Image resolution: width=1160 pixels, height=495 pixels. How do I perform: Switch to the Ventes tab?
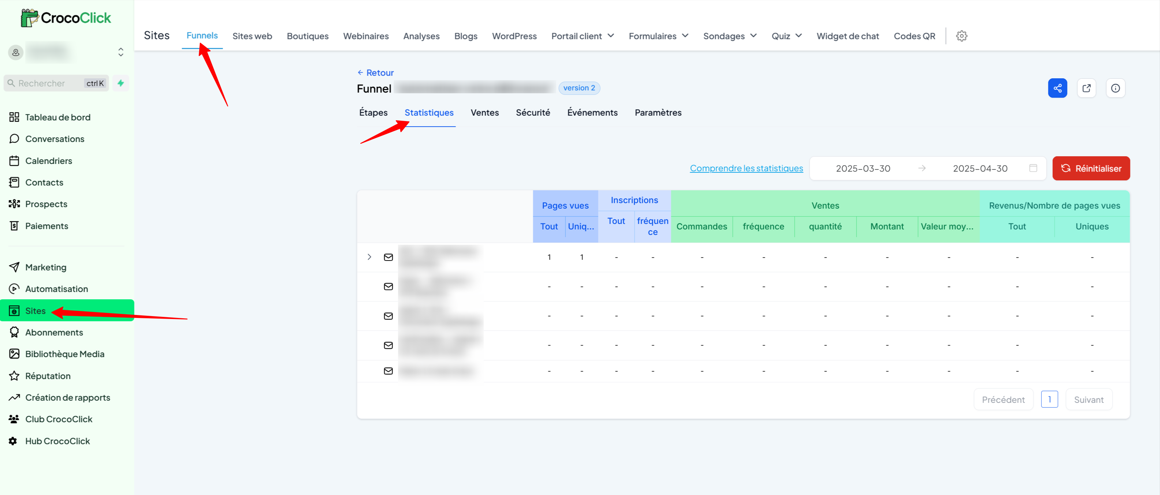coord(484,113)
